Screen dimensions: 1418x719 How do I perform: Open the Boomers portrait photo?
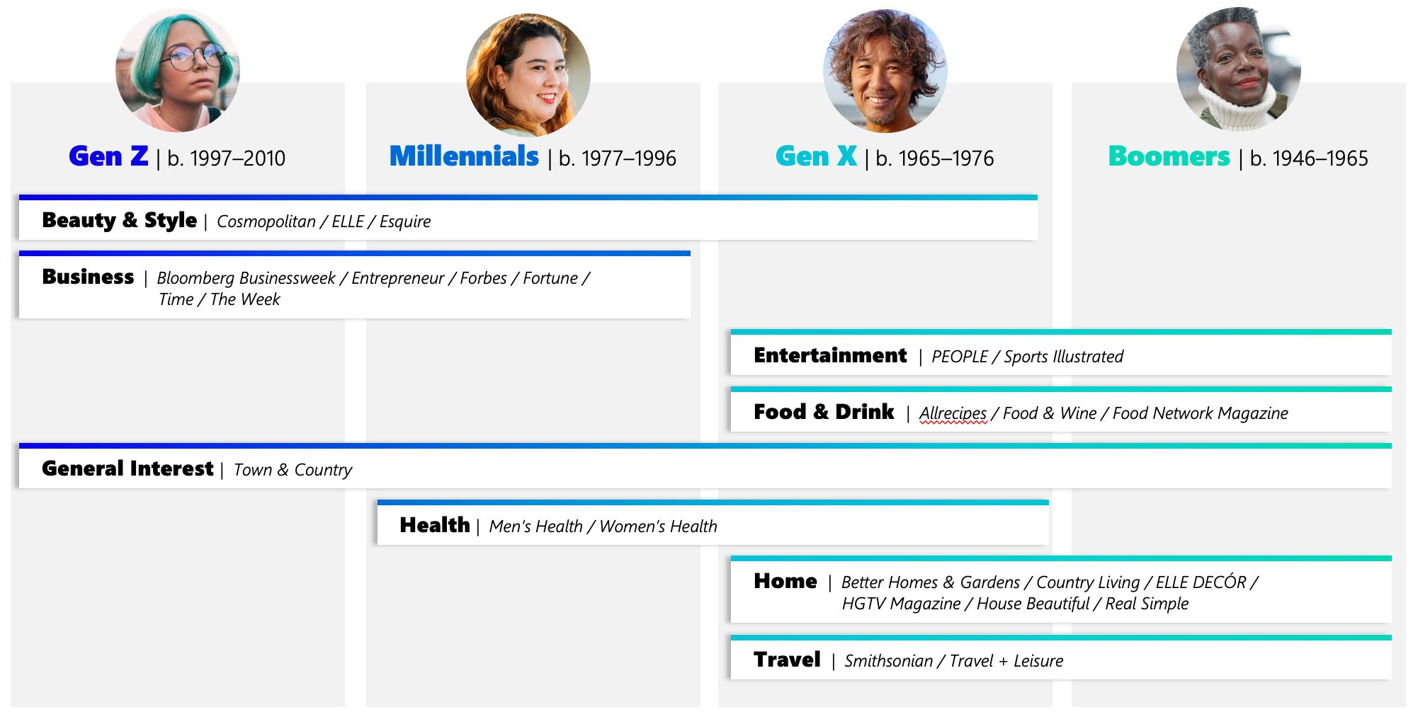(x=1238, y=69)
